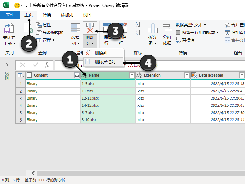Switch to the 主页 tab

[29, 15]
